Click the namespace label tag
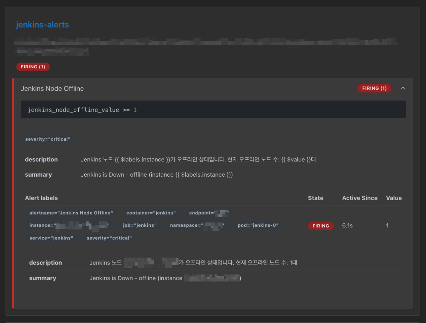Viewport: 426px width, 323px height. click(197, 225)
